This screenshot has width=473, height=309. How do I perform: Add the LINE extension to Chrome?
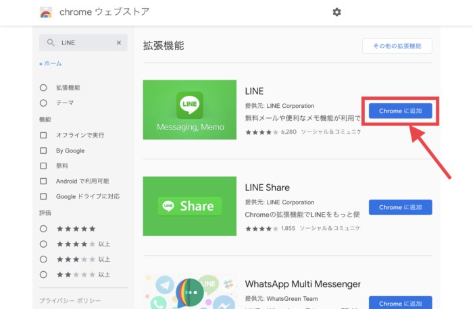[400, 111]
